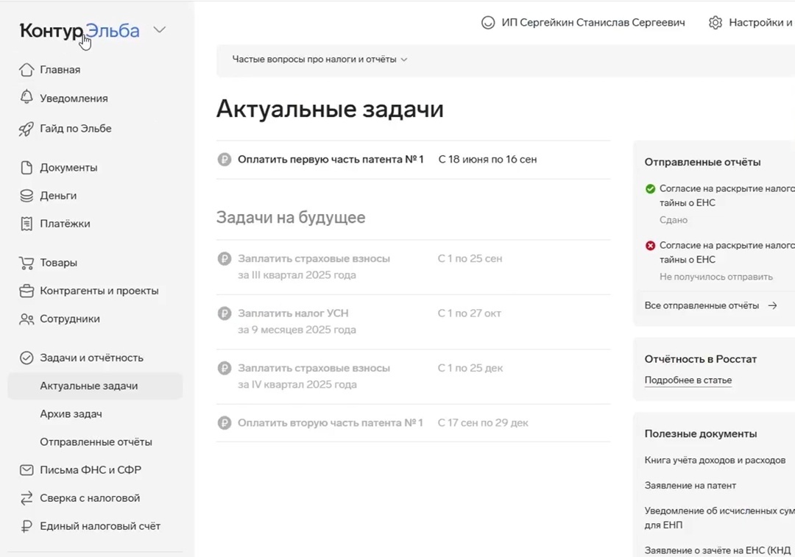Open Документы section
Image resolution: width=795 pixels, height=557 pixels.
[68, 167]
